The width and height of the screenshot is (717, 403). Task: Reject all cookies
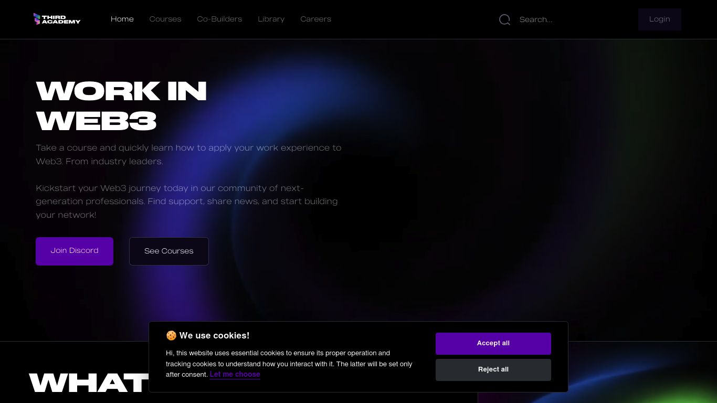tap(493, 369)
